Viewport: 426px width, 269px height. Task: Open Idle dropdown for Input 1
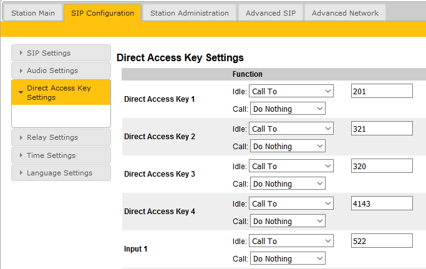point(292,241)
